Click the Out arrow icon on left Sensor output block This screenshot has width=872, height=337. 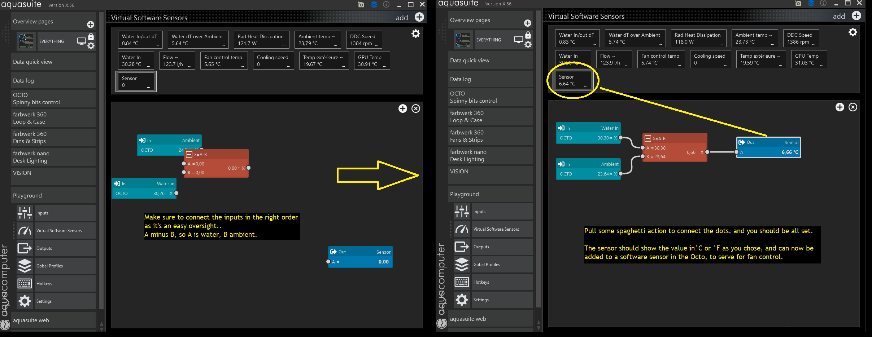[333, 252]
